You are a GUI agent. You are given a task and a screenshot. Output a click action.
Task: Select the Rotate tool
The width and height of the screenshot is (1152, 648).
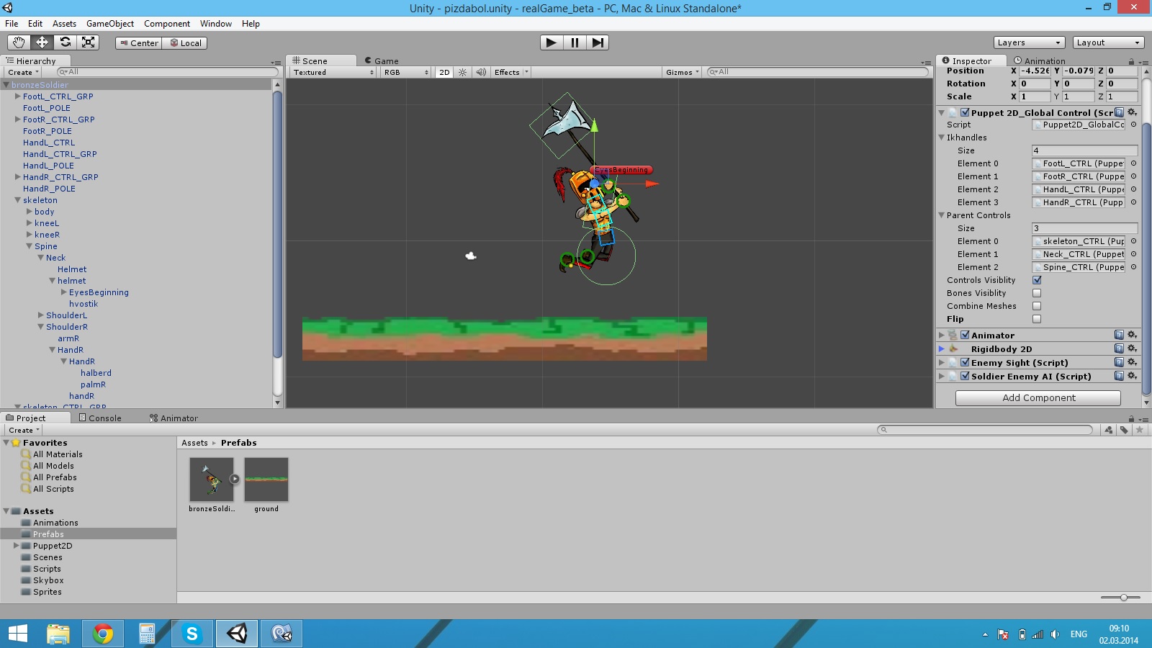66,42
